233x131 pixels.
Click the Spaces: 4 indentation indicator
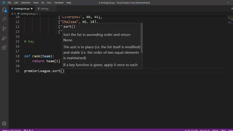coord(205,130)
